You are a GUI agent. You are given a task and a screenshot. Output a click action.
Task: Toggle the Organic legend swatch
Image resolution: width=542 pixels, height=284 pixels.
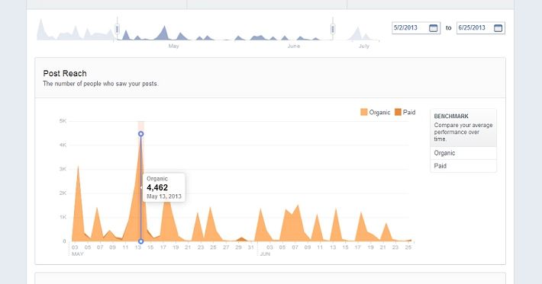(363, 112)
